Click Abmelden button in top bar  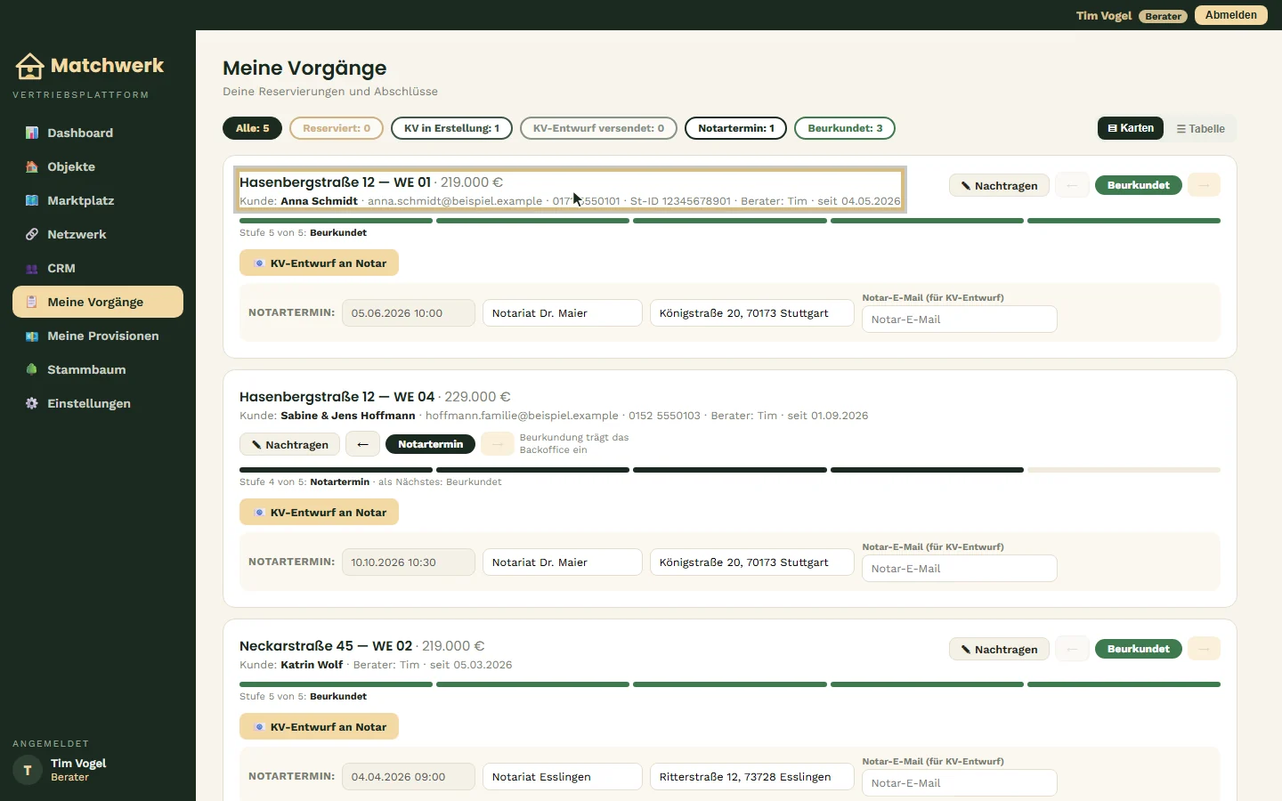pos(1231,15)
